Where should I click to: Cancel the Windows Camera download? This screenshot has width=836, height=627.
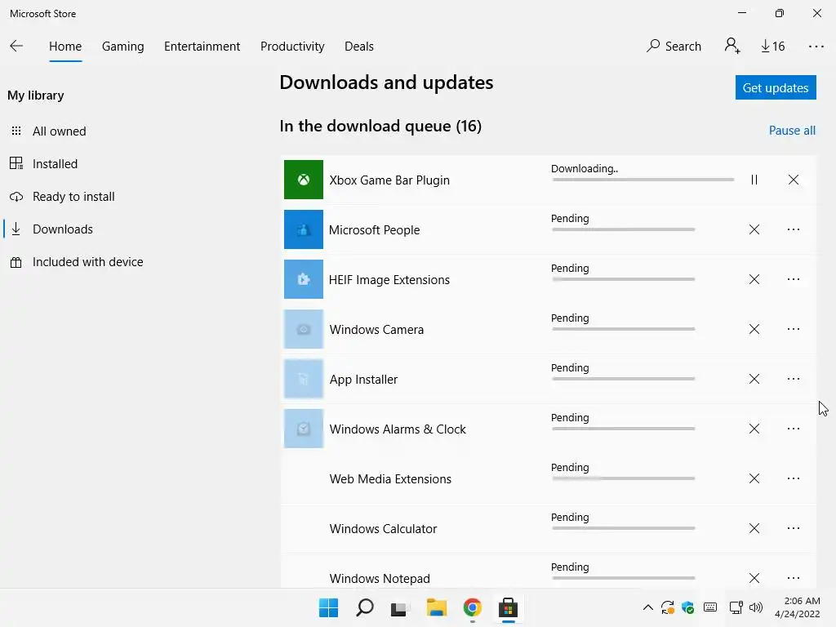coord(754,329)
